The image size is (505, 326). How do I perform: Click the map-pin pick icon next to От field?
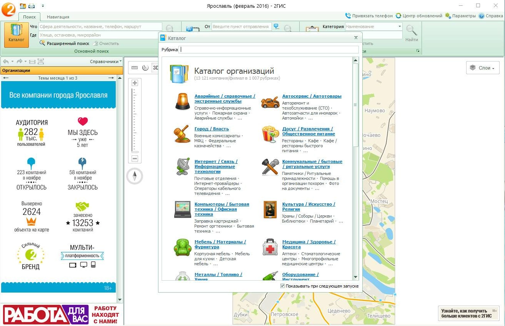276,27
